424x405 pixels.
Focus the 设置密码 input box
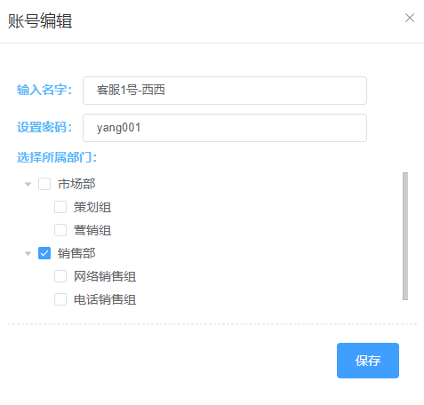coord(225,128)
